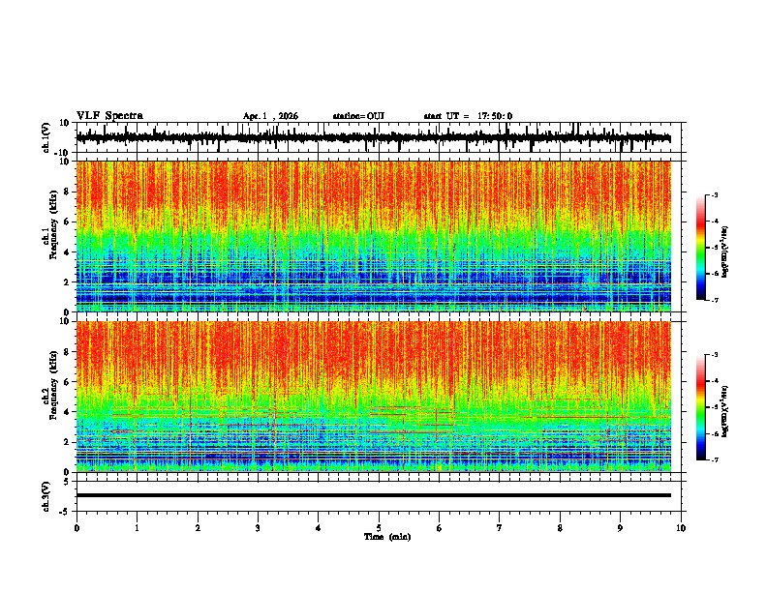Screen dimensions: 767x592
Task: Click the 'start UT = 17:50:0' text
Action: [468, 116]
